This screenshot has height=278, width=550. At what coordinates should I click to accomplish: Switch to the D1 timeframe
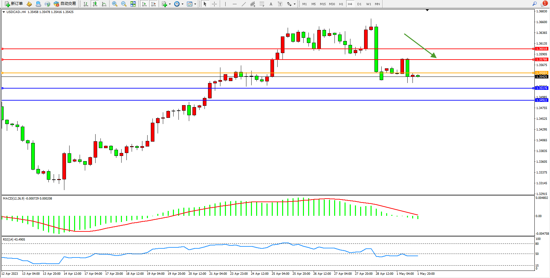click(x=359, y=4)
